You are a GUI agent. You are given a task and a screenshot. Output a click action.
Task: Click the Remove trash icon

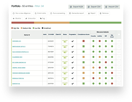point(101,13)
